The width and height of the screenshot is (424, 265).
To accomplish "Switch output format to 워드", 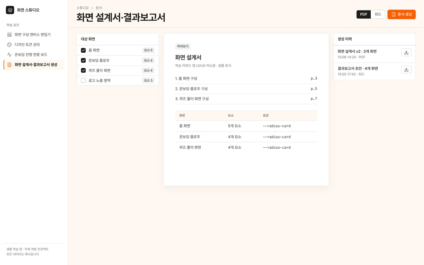I will (378, 14).
